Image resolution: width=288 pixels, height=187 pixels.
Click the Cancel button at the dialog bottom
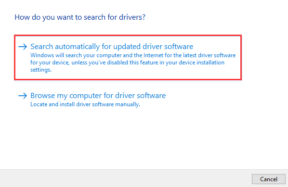tap(269, 179)
